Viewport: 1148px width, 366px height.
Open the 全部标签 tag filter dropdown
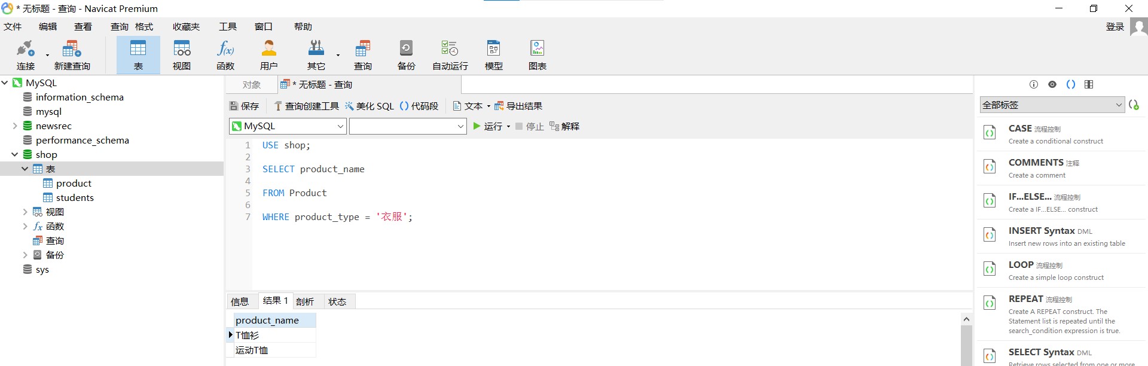(1052, 105)
